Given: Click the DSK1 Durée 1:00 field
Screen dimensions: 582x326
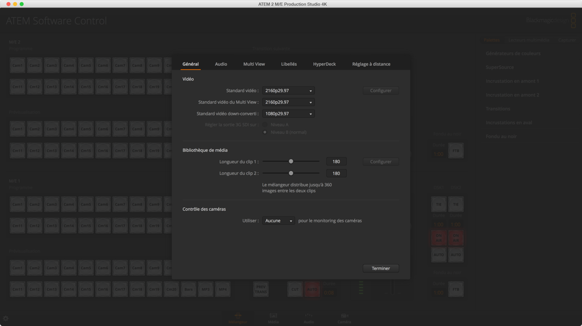Looking at the screenshot, I should pos(438,225).
